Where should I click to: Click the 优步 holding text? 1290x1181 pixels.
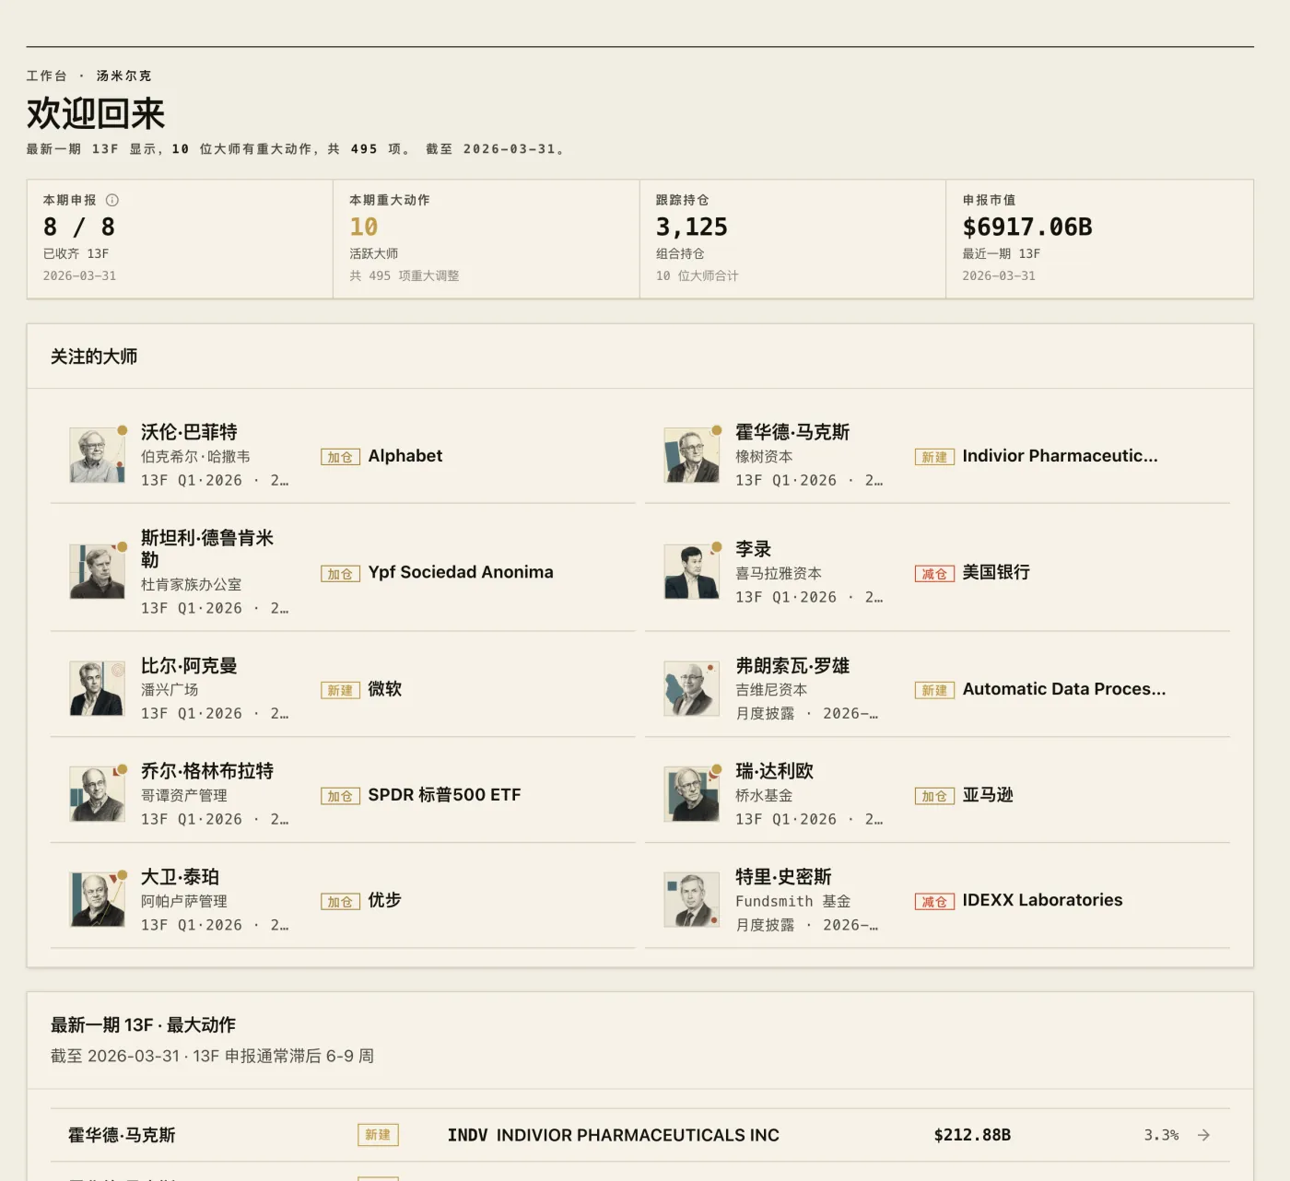tap(384, 900)
